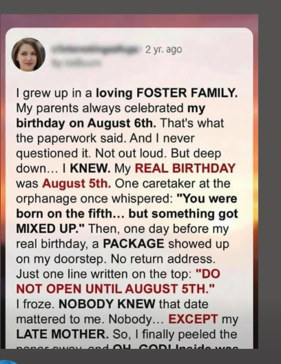Click the red "REAL BIRTHDAY" text
The width and height of the screenshot is (281, 364).
pyautogui.click(x=185, y=168)
